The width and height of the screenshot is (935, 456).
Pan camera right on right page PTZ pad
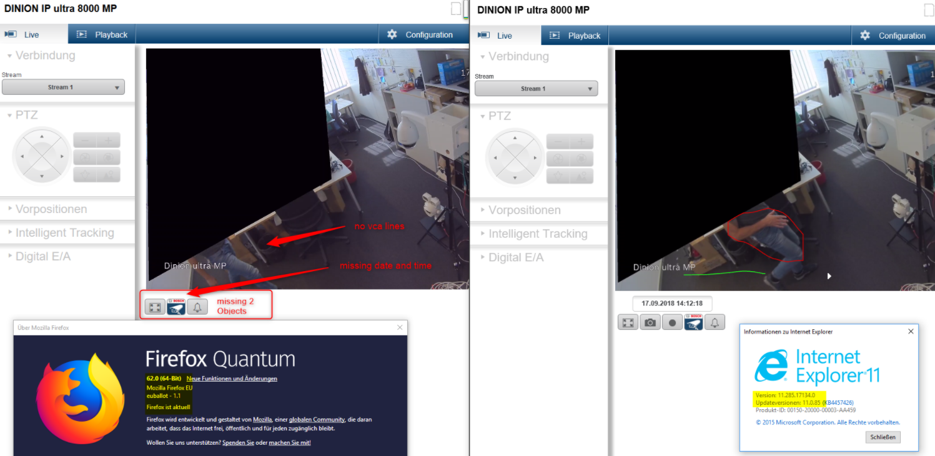[x=535, y=157]
